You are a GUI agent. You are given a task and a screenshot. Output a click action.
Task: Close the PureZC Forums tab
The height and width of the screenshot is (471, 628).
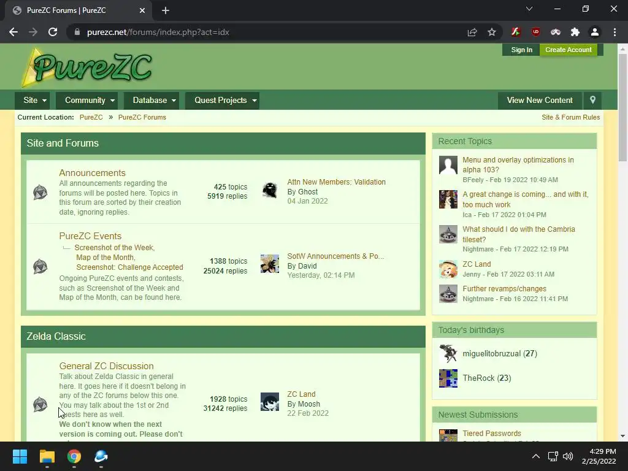(142, 10)
